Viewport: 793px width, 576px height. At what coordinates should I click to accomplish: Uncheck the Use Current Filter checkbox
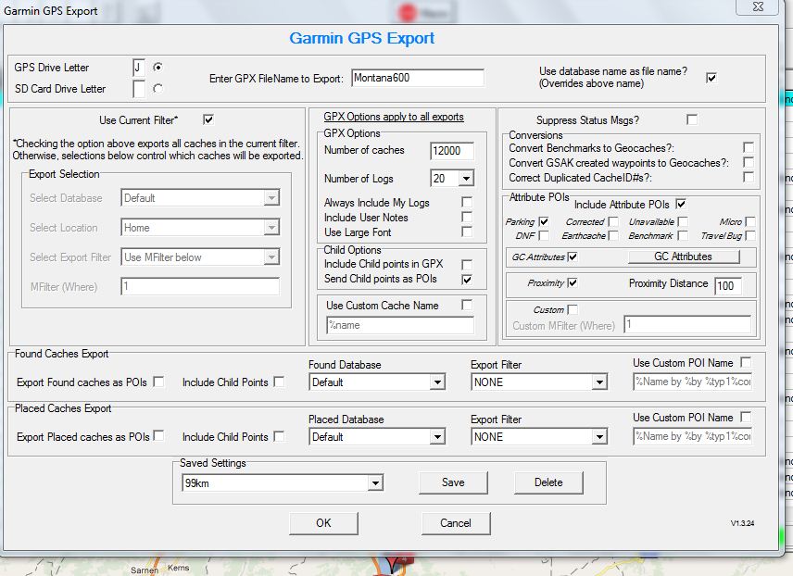(x=208, y=119)
